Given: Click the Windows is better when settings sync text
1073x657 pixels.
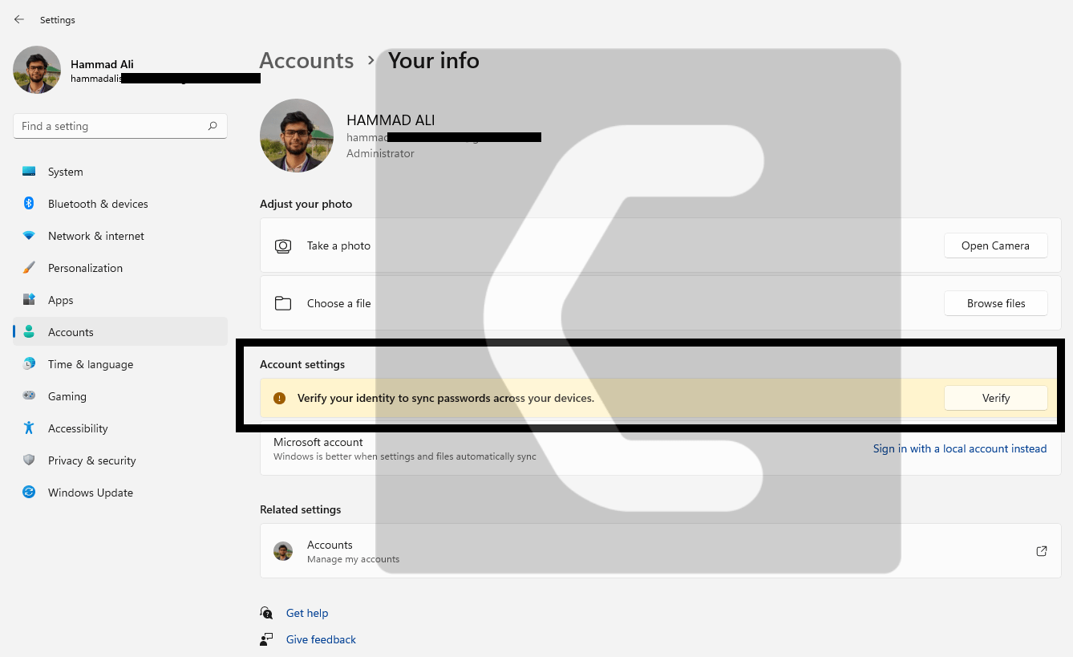Looking at the screenshot, I should point(405,456).
